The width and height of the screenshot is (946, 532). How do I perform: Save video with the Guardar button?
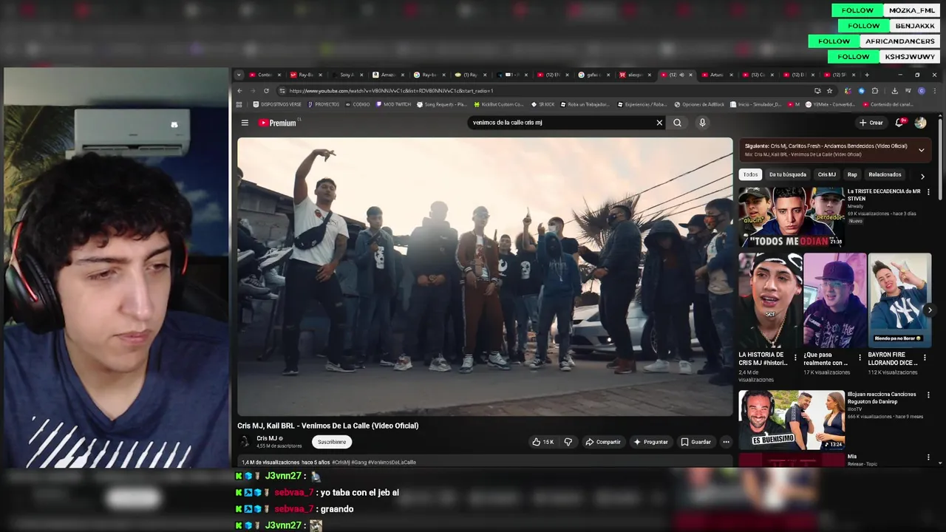(x=695, y=442)
